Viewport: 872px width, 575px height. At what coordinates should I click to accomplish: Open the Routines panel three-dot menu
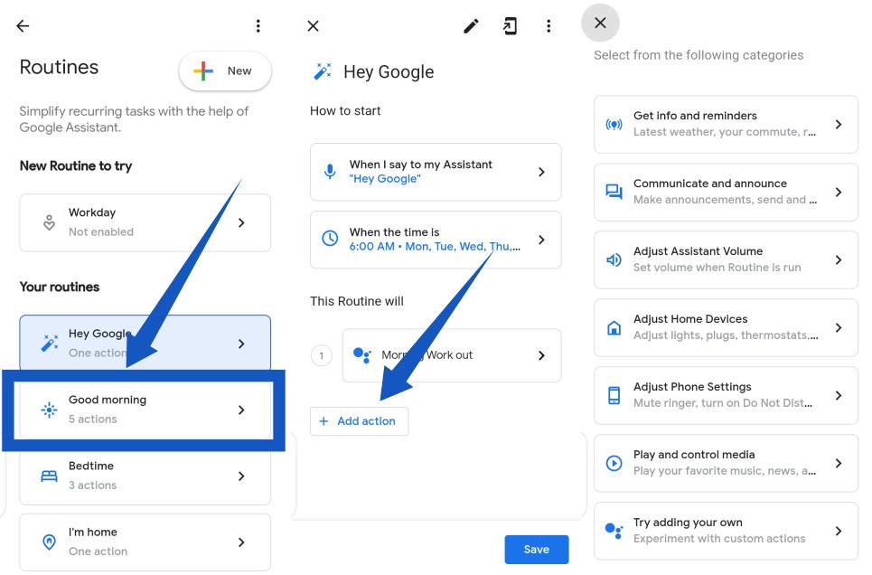tap(258, 25)
